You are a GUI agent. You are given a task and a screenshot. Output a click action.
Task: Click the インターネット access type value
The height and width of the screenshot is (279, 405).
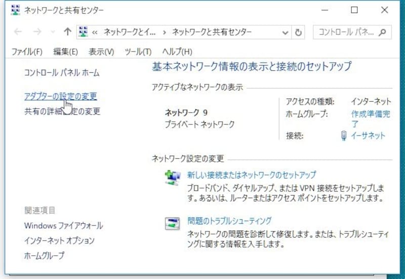(x=371, y=101)
